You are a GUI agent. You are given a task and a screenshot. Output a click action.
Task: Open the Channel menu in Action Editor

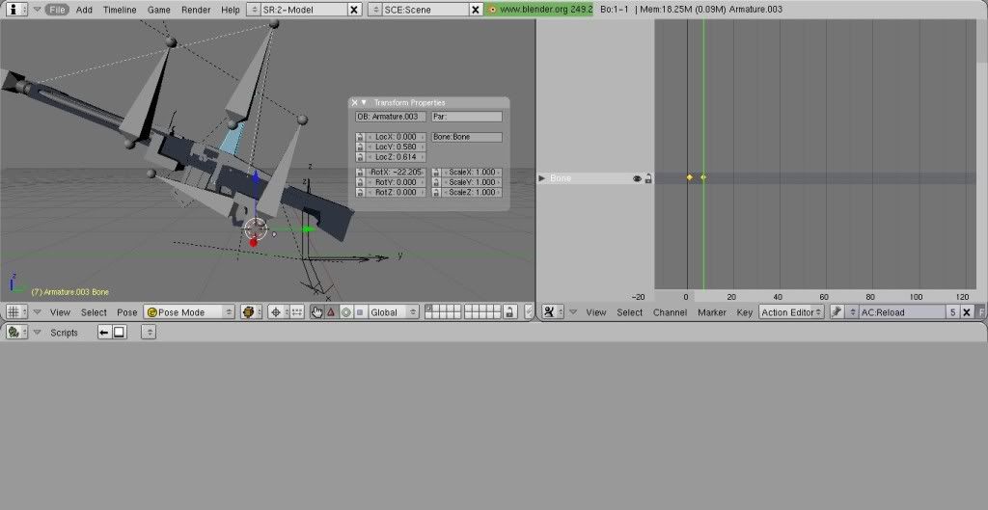point(670,312)
